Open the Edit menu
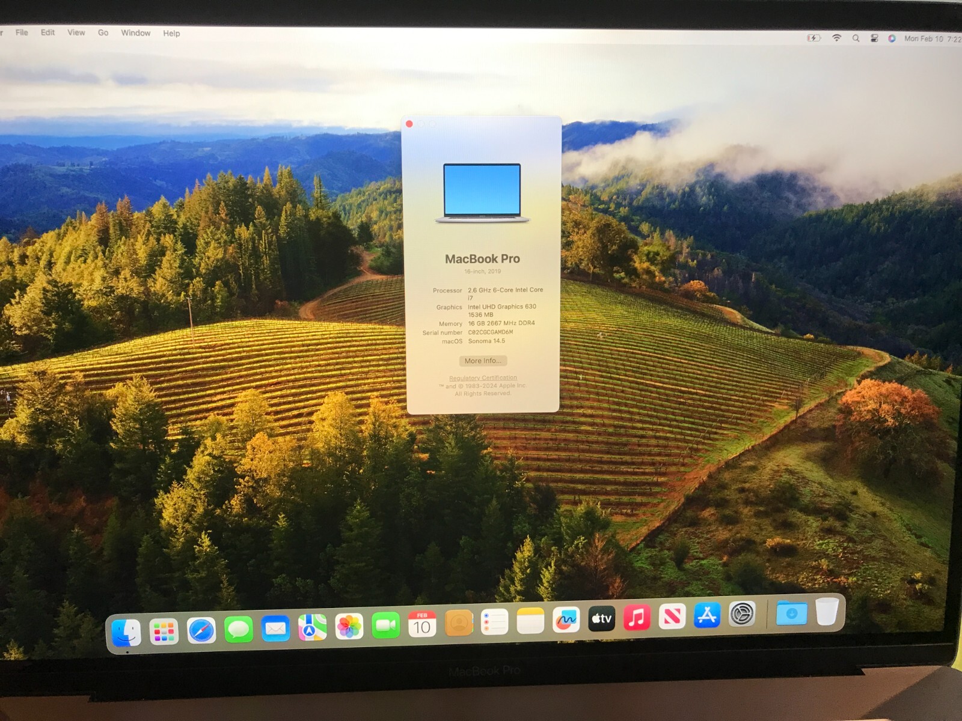 (47, 32)
